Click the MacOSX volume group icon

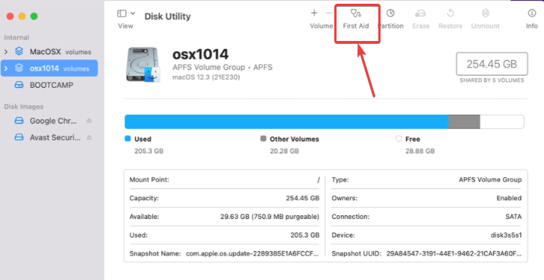[x=19, y=51]
